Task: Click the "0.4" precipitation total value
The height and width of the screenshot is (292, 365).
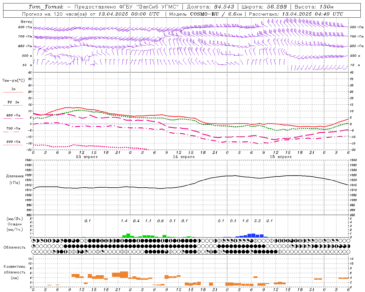Action: click(x=136, y=221)
